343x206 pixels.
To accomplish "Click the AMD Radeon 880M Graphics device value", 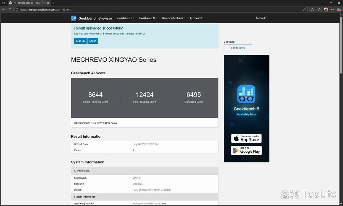I will coord(152,190).
